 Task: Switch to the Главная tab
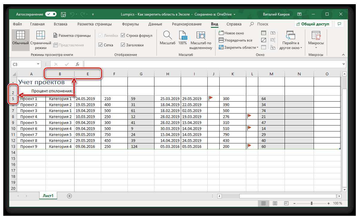(x=37, y=24)
